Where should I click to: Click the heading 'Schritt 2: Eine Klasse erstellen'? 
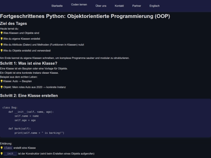tap(29, 96)
